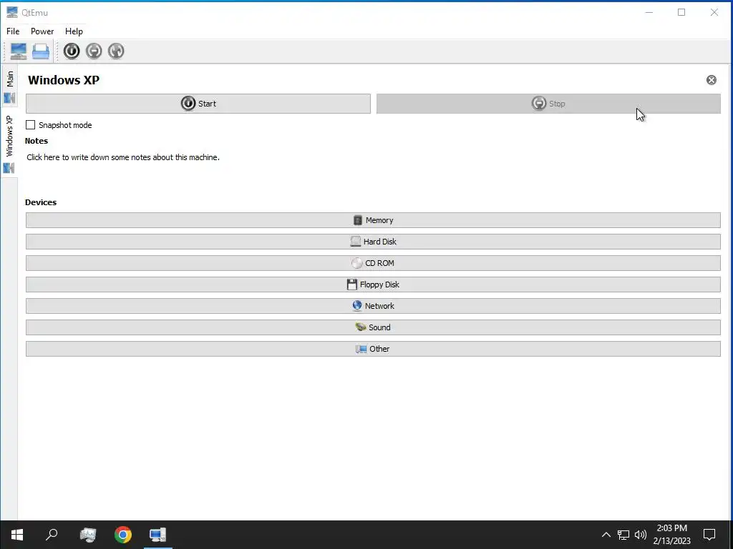Viewport: 733px width, 549px height.
Task: Click the taskbar app beside the search icon
Action: [x=88, y=535]
